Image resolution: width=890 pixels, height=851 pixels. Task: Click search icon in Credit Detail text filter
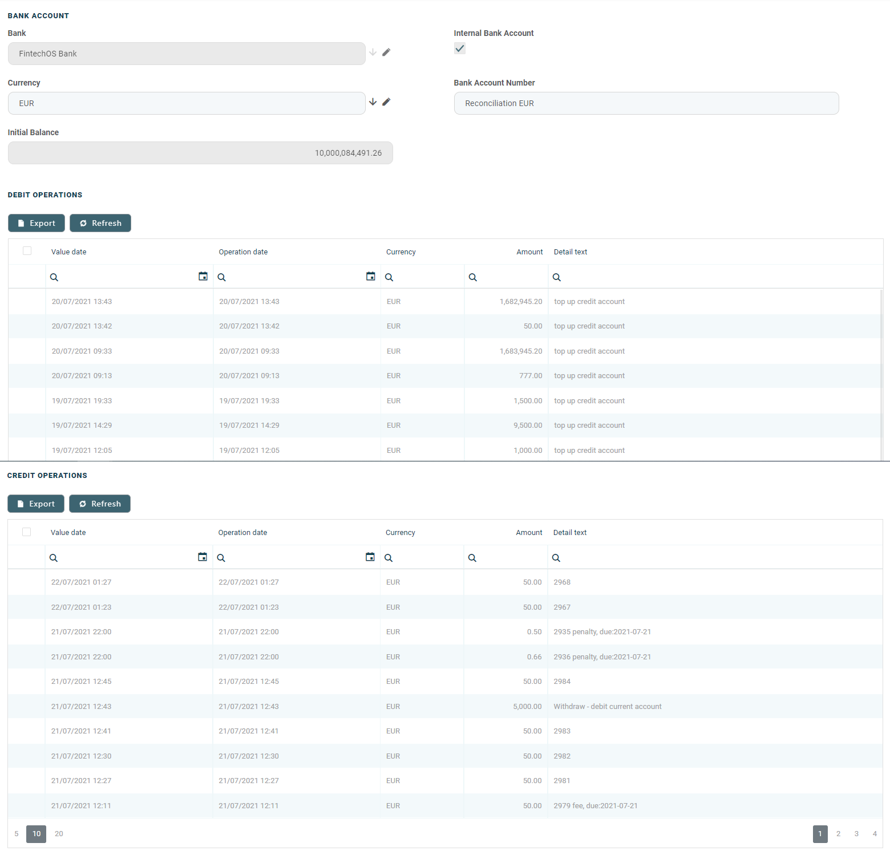(x=556, y=558)
